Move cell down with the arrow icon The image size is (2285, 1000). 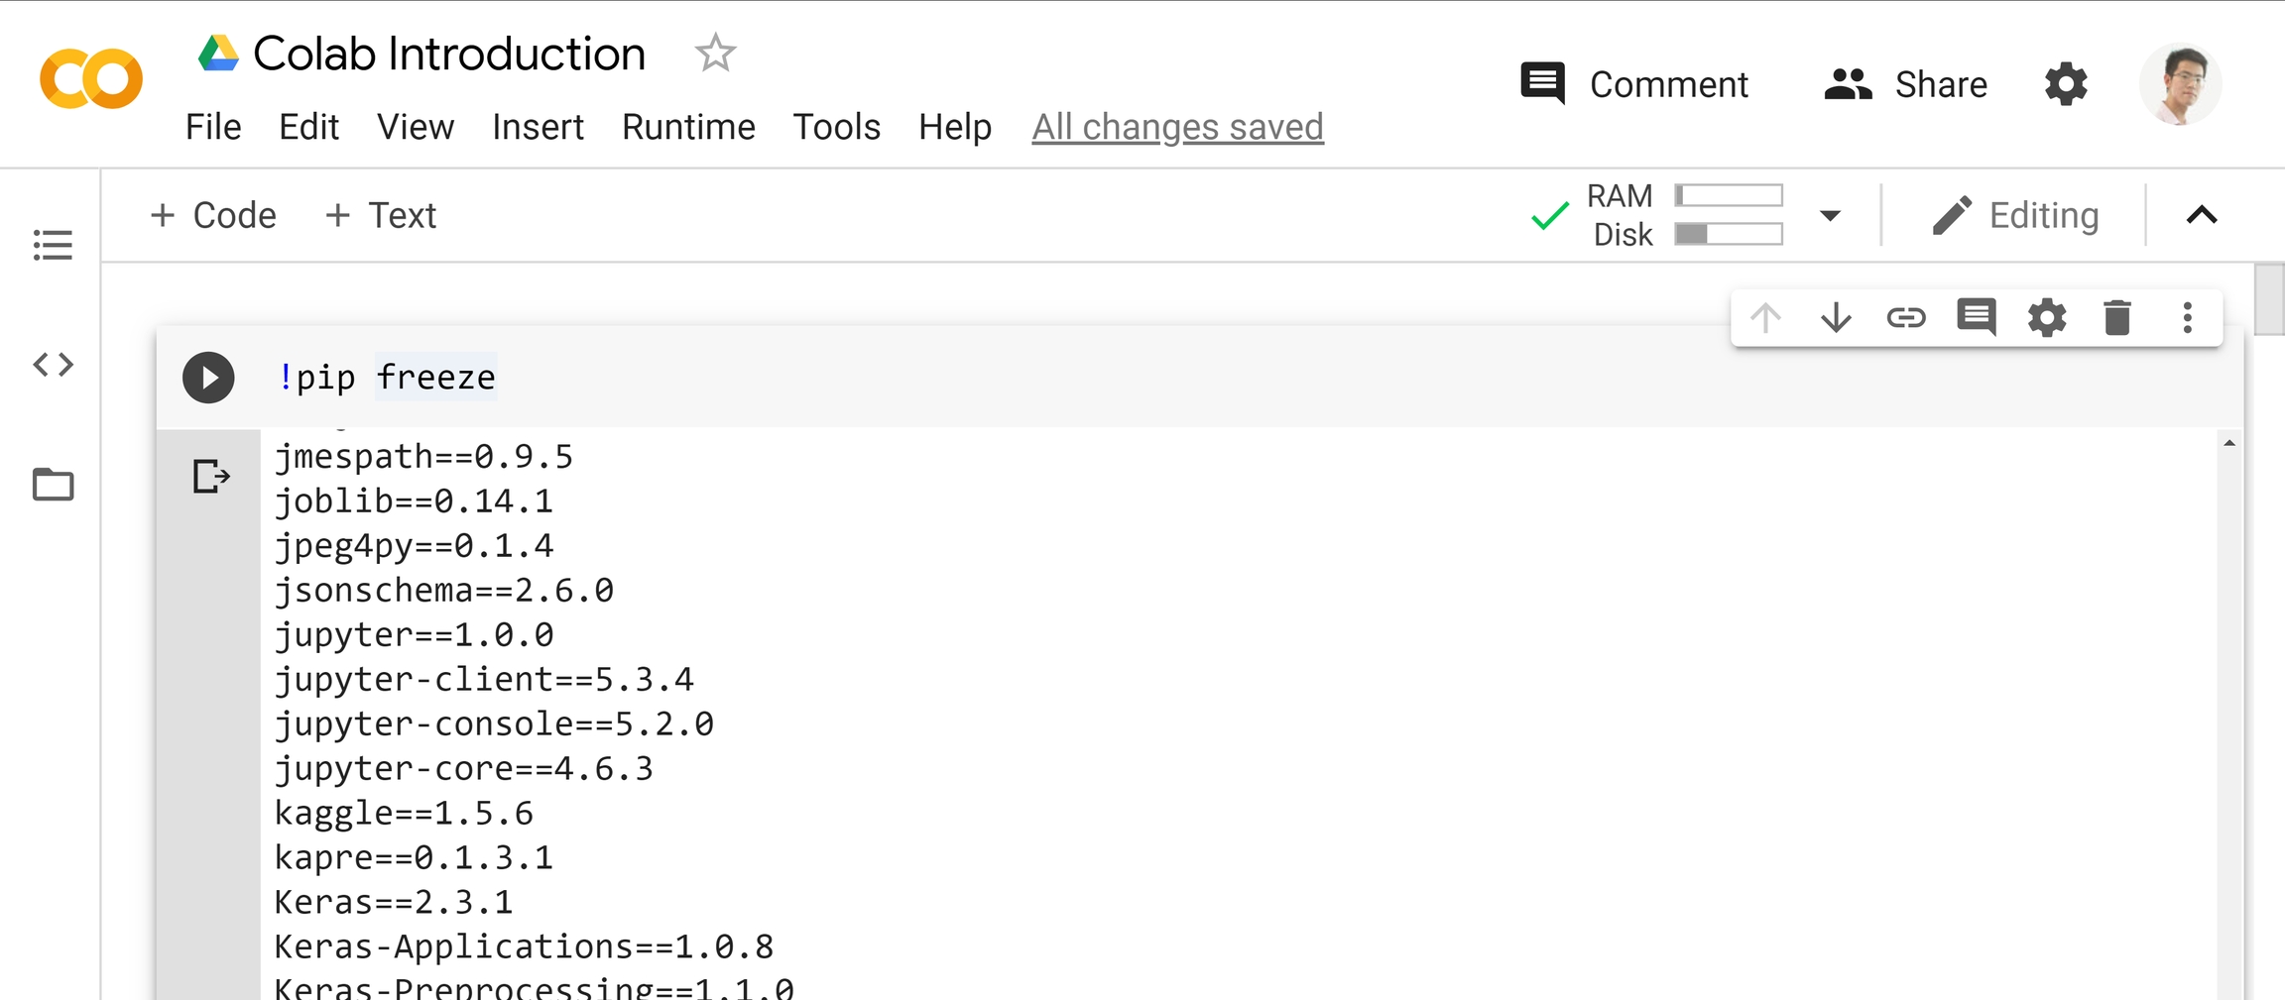coord(1836,318)
